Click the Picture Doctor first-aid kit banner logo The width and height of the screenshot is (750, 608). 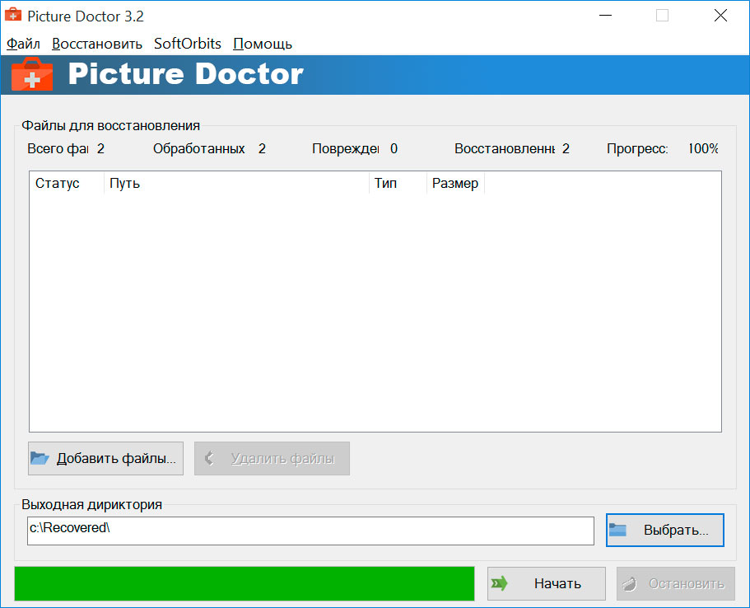click(32, 74)
